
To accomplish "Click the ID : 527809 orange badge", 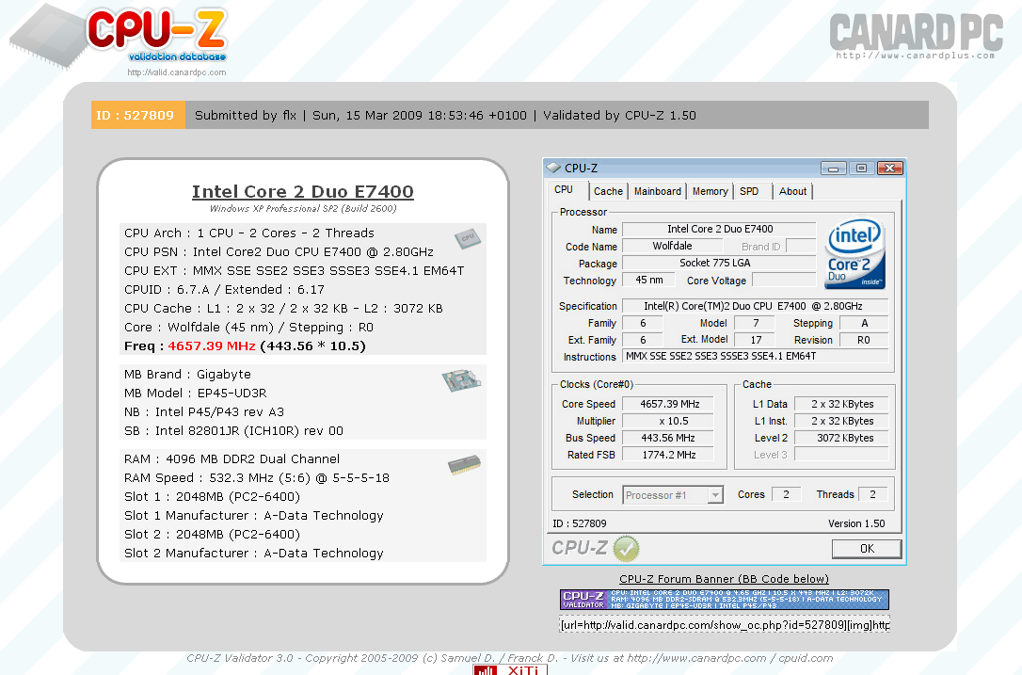I will pyautogui.click(x=138, y=116).
